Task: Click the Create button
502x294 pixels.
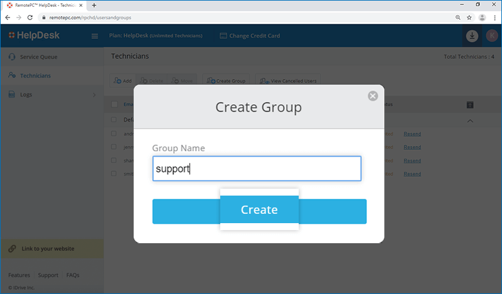Action: (x=259, y=211)
